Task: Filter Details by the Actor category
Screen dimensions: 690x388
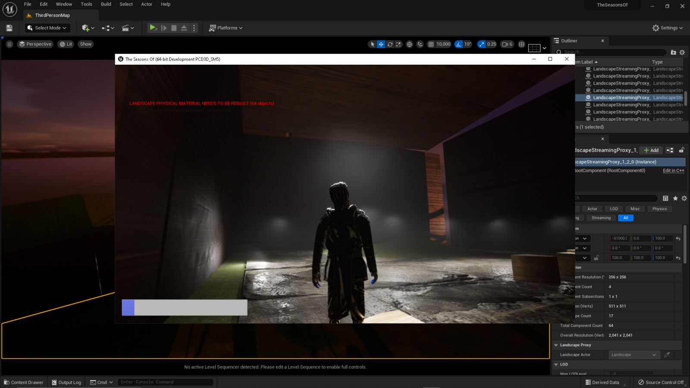Action: click(592, 209)
